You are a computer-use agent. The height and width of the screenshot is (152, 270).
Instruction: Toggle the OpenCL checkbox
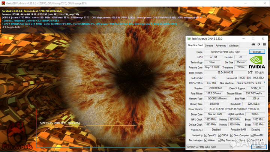pyautogui.click(x=206, y=135)
